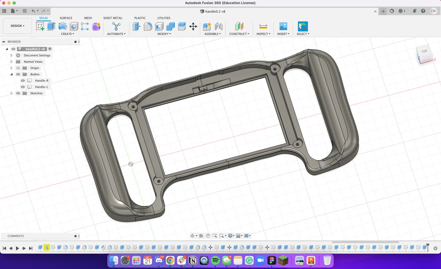Hide the Handle-R body
The image size is (441, 269).
[23, 80]
